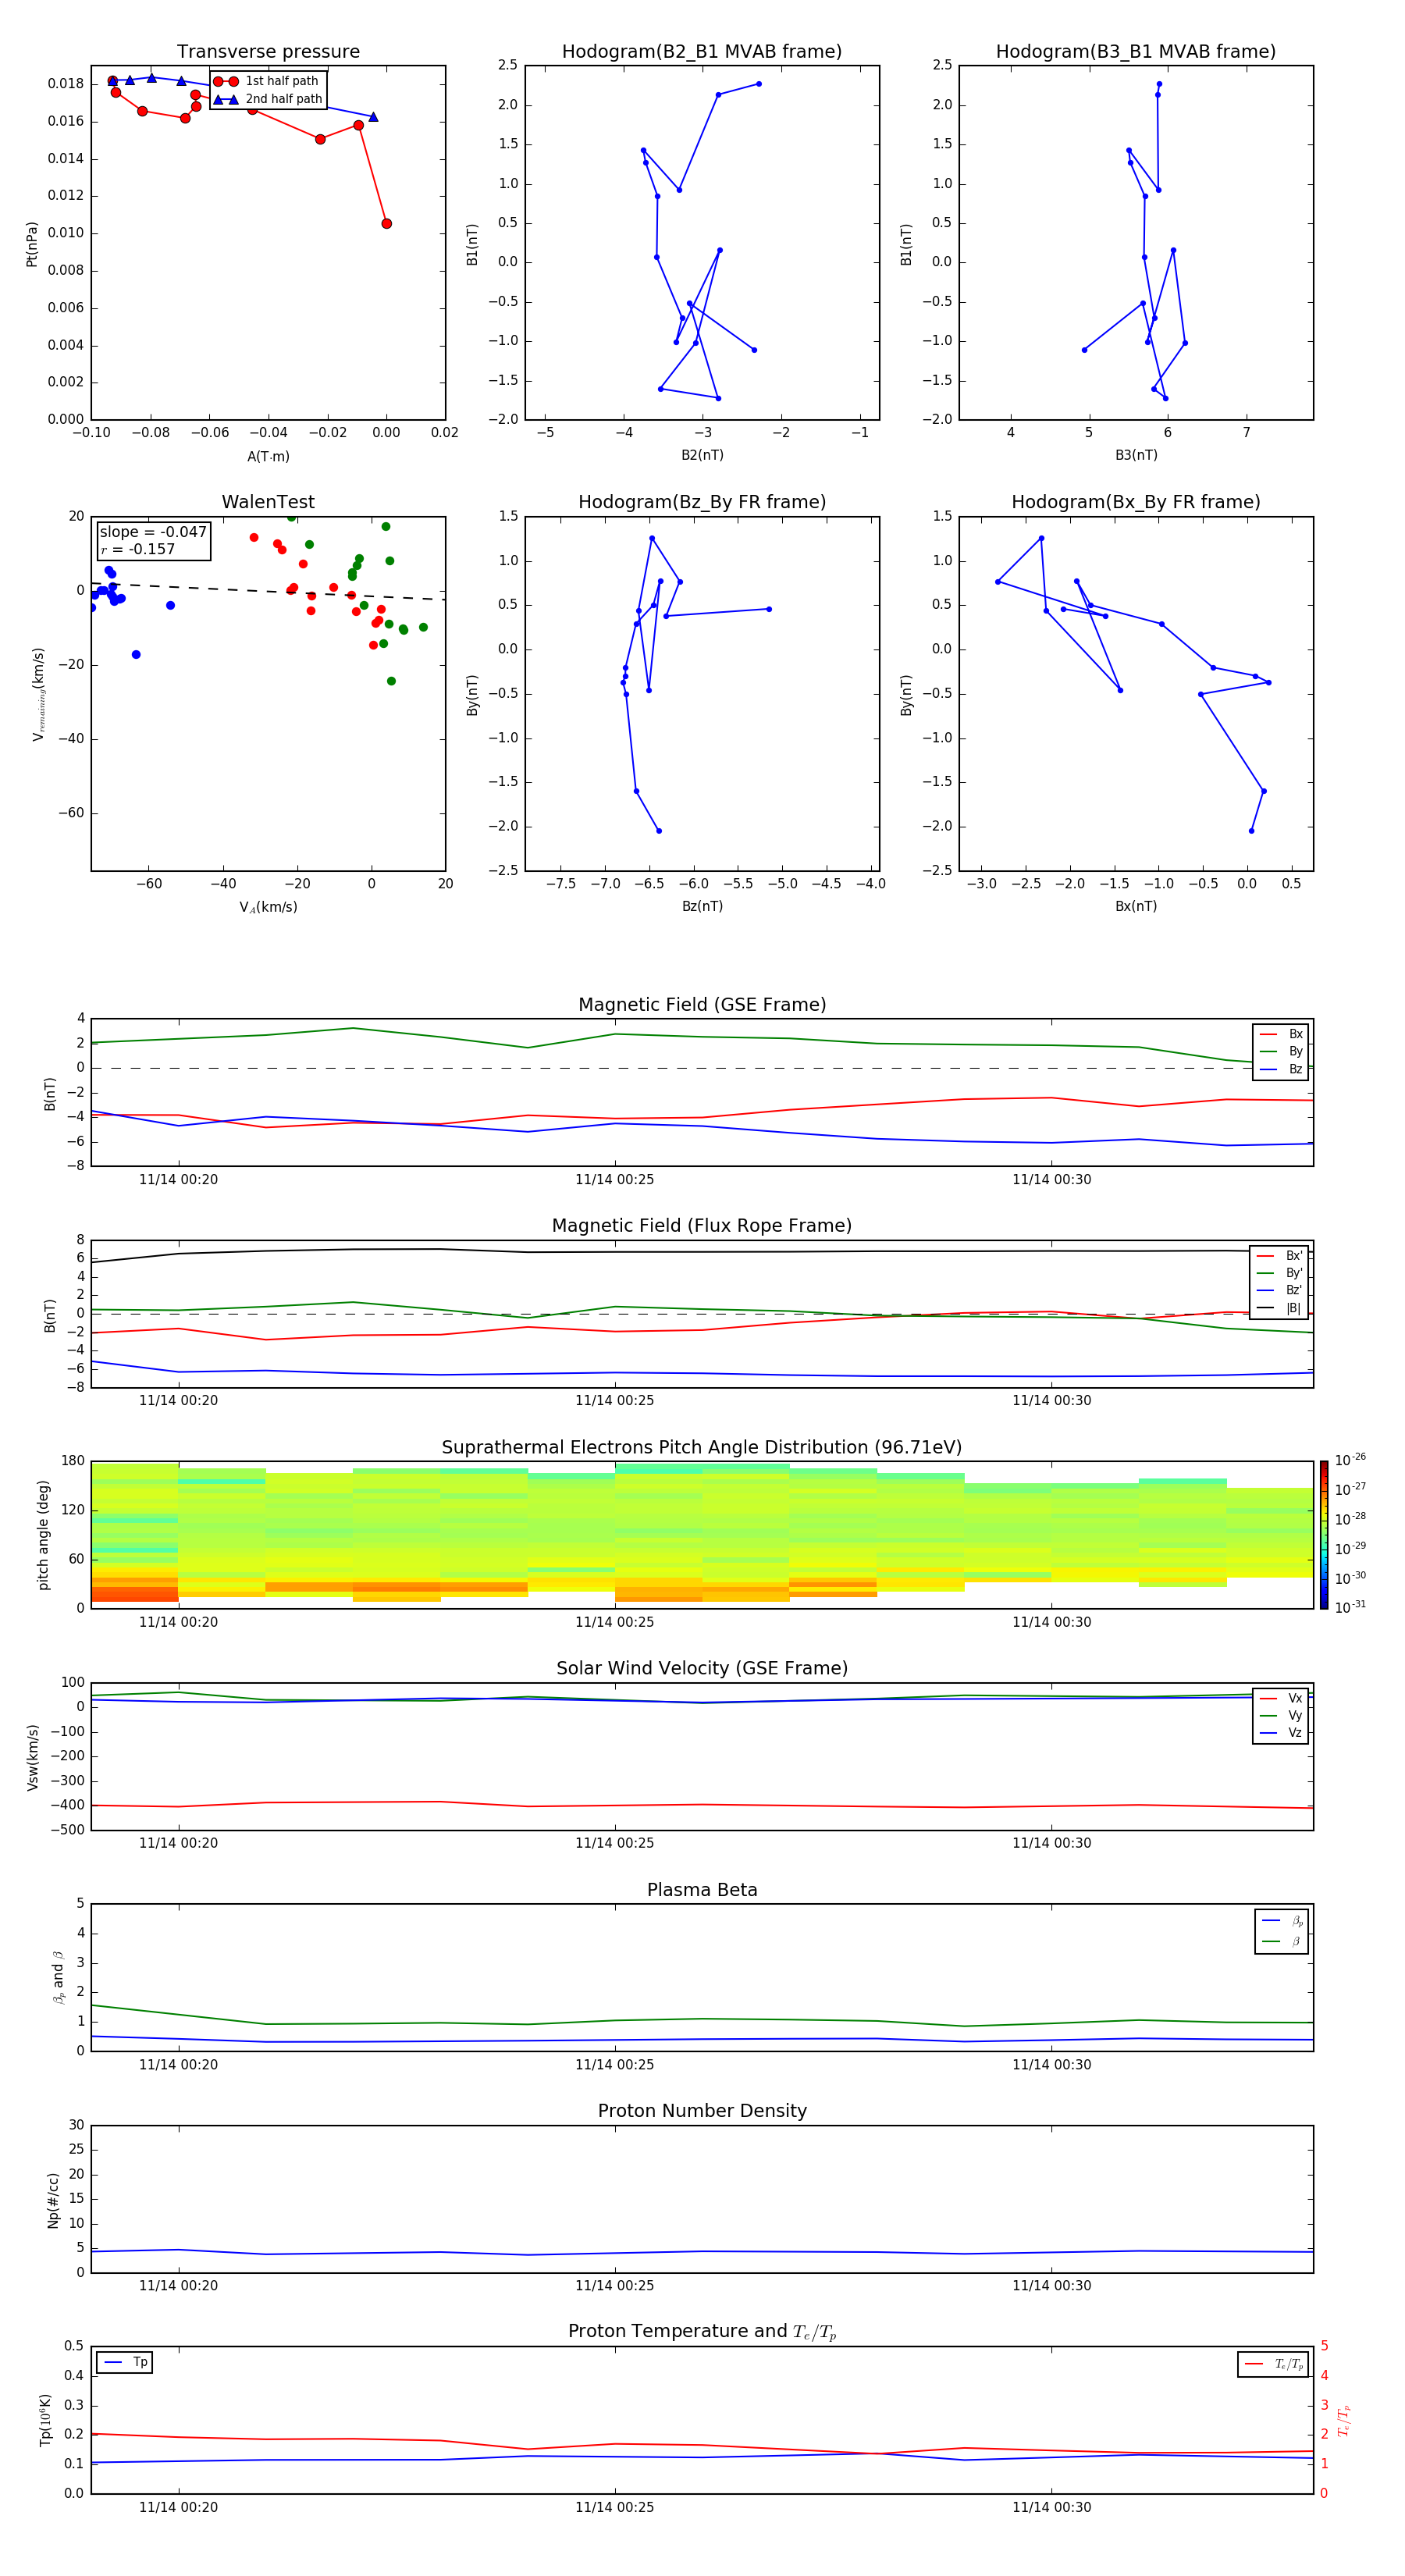This screenshot has width=1405, height=2576.
Task: Click the 'B3(nT)' x-axis label
Action: pos(1136,455)
